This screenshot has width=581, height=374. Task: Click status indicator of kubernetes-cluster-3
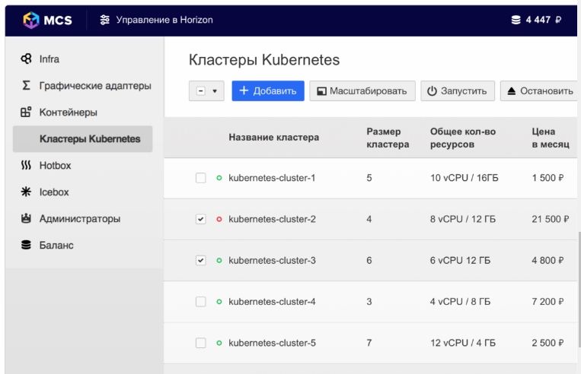click(x=219, y=261)
